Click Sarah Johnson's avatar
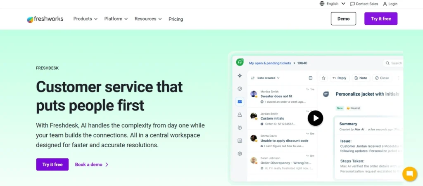The width and height of the screenshot is (423, 186). coord(254,160)
